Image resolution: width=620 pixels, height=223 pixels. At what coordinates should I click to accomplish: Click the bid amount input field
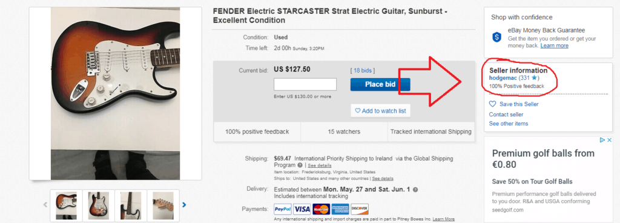click(305, 84)
